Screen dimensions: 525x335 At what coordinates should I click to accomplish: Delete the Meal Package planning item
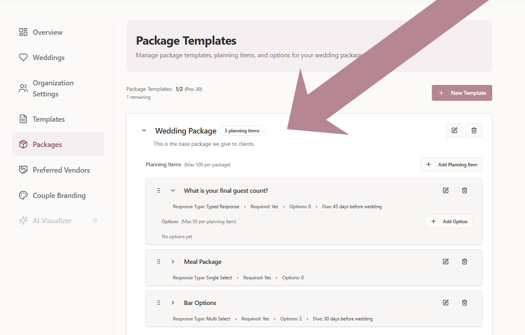point(465,262)
